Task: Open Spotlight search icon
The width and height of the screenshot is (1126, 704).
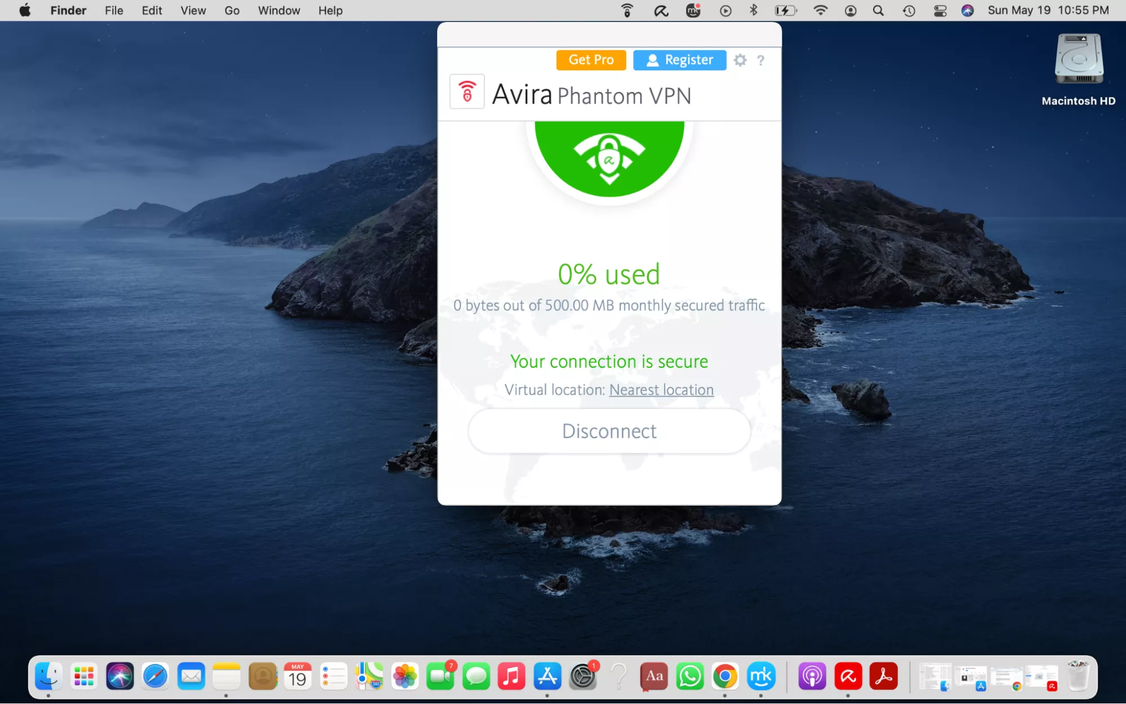Action: 878,11
